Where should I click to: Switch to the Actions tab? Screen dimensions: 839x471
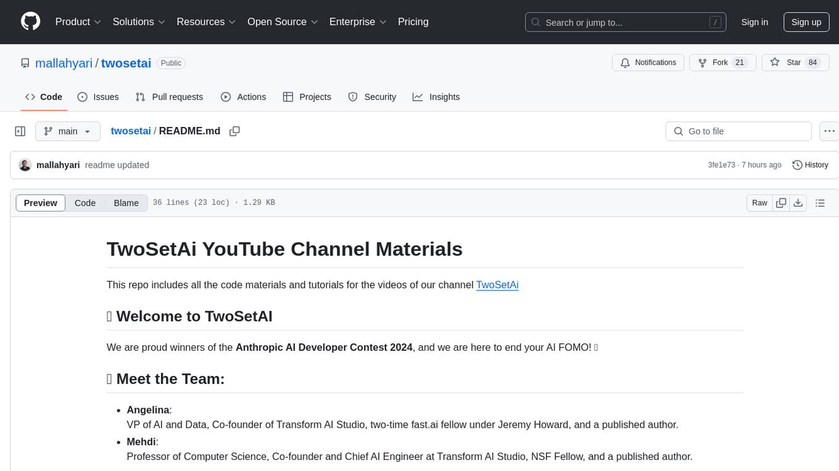pyautogui.click(x=244, y=97)
